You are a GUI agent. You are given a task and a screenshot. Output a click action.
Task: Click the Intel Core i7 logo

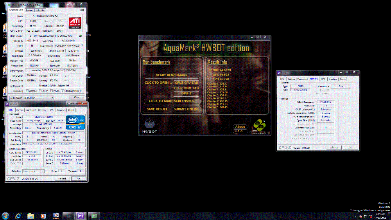[75, 123]
